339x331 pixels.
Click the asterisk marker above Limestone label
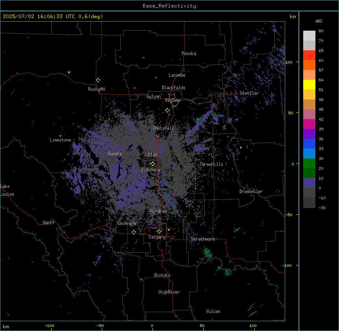coord(60,136)
